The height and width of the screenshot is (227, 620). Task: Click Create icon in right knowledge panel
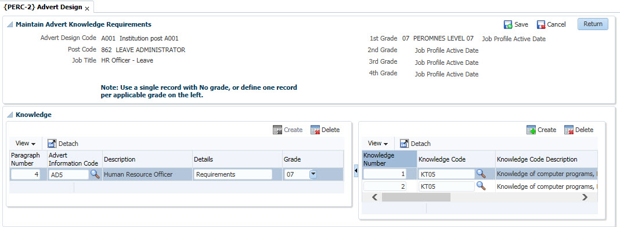[531, 130]
